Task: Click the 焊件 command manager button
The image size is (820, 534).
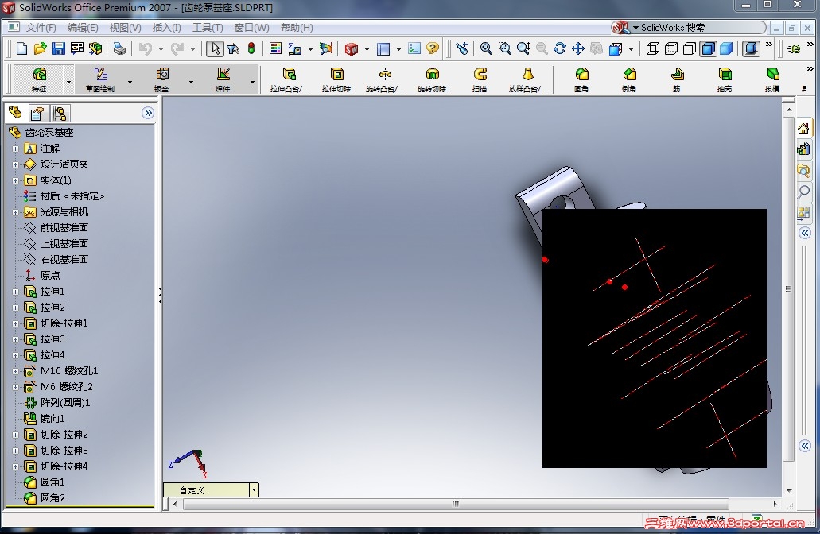Action: [223, 79]
